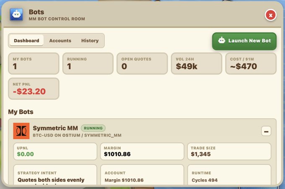Viewport: 285px width, 189px height.
Task: Click MM BOT CONTROL ROOM subtitle
Action: point(57,19)
